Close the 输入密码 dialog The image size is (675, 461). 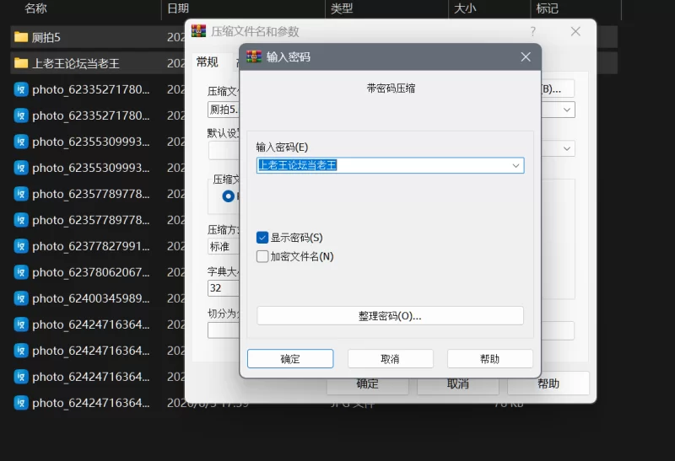point(526,56)
